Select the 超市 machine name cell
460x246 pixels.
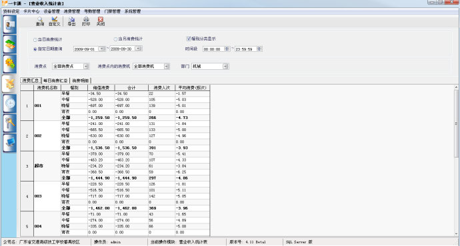point(47,166)
